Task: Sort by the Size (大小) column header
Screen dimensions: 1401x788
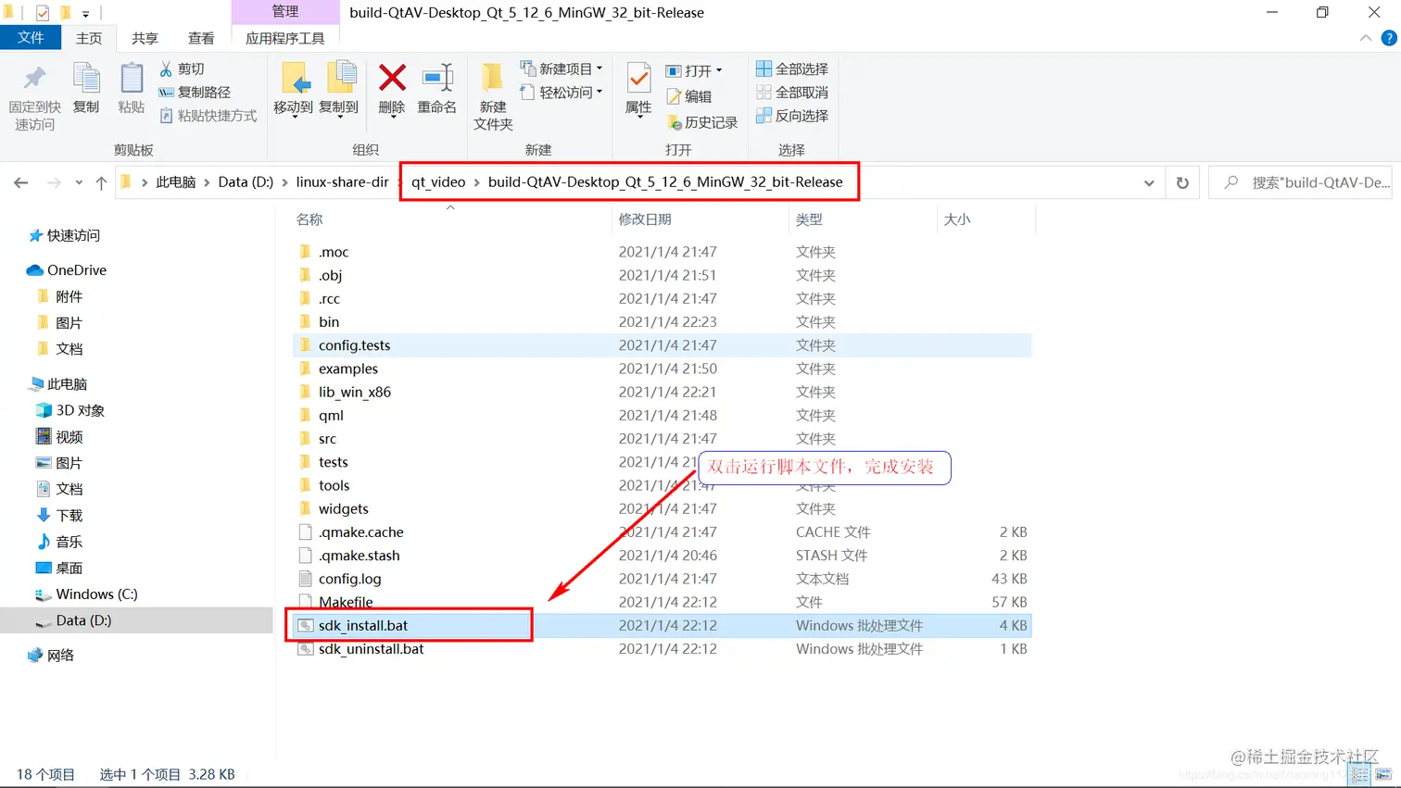Action: pos(957,219)
